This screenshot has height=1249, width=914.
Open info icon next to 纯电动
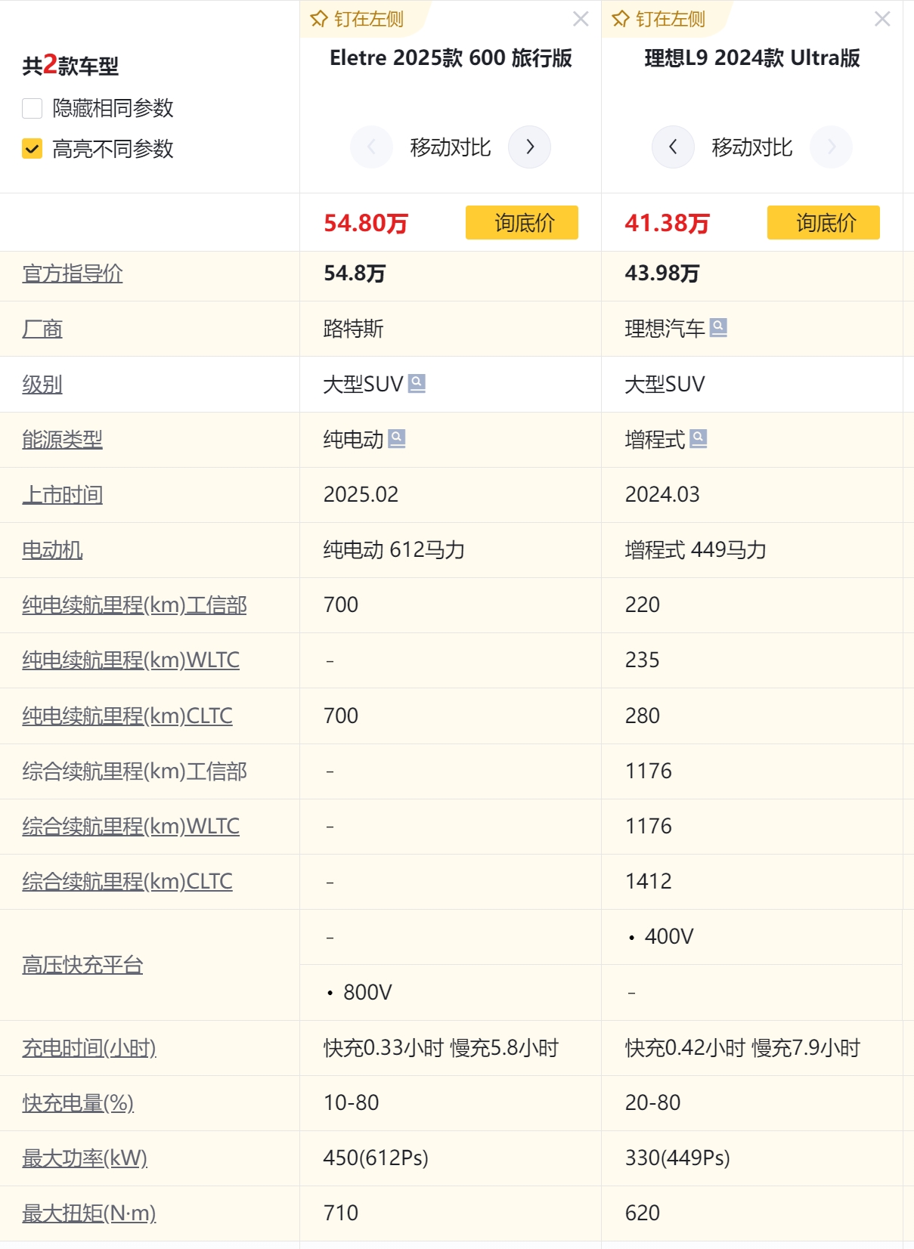click(x=397, y=438)
